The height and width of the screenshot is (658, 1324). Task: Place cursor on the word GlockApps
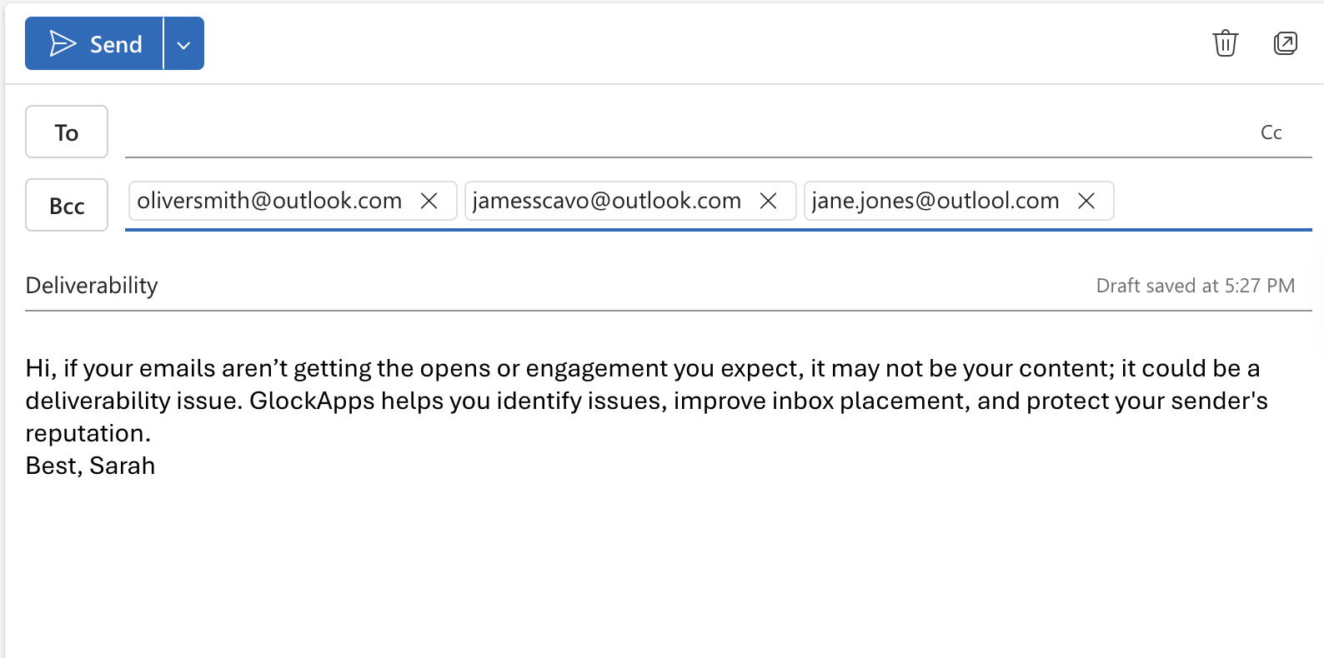coord(312,401)
